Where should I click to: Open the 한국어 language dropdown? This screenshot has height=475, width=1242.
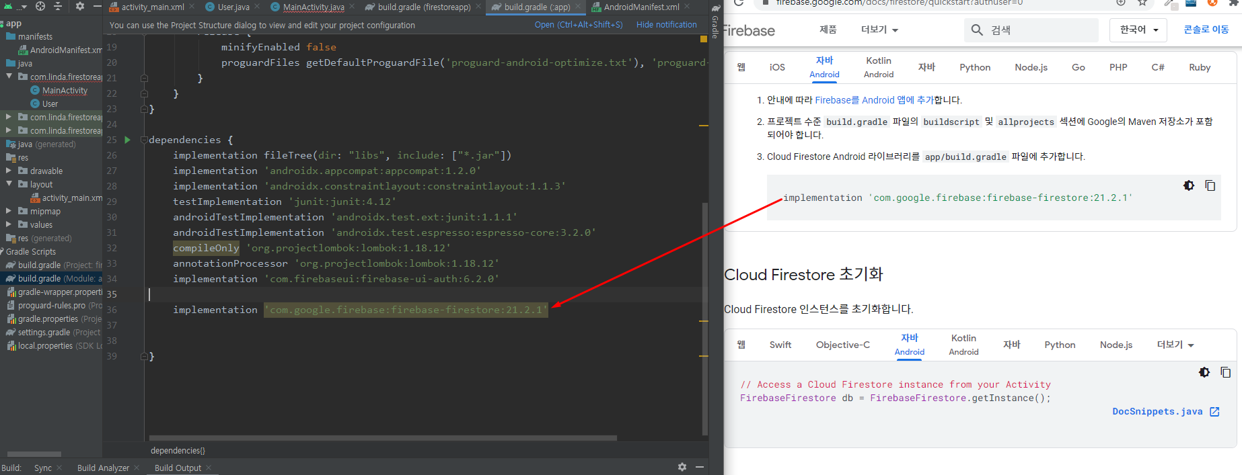[1138, 30]
